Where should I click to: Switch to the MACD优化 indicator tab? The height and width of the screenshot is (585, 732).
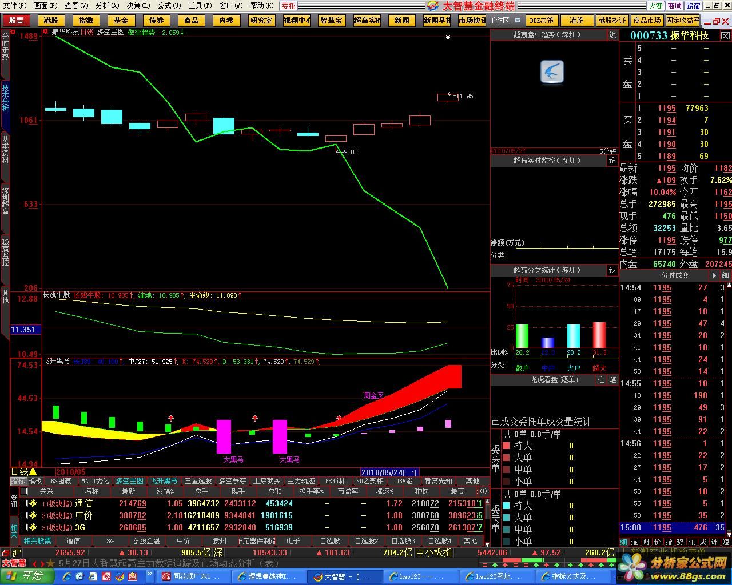[x=94, y=481]
